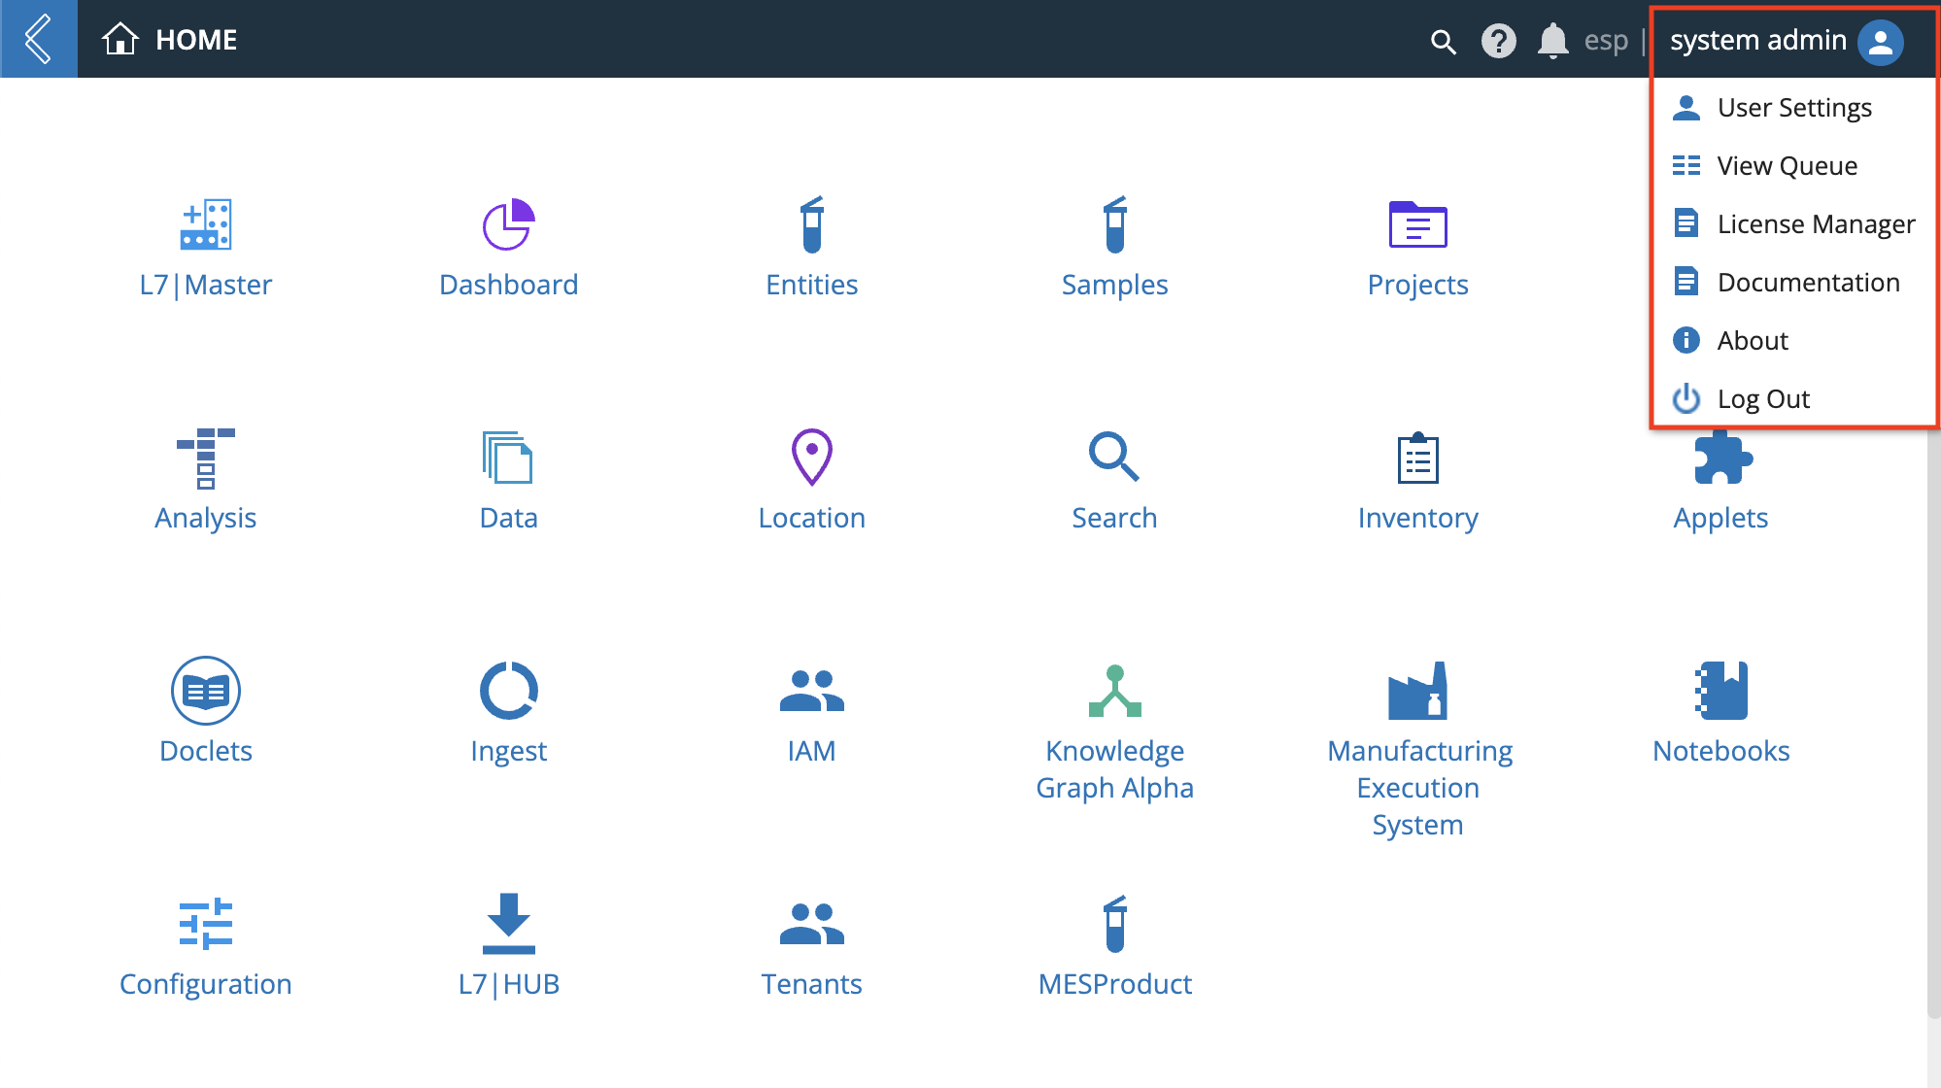This screenshot has height=1088, width=1941.
Task: Open the Configuration sliders icon
Action: pos(206,924)
